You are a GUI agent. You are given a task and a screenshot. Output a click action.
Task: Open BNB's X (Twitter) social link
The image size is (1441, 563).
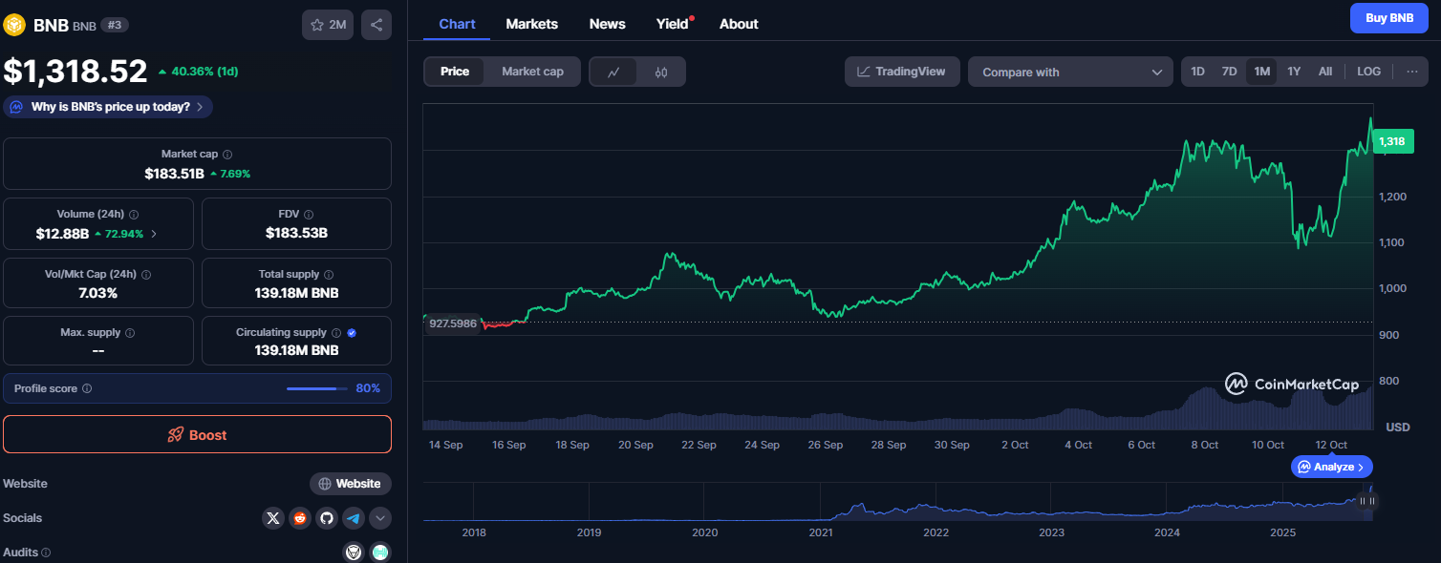(x=273, y=518)
